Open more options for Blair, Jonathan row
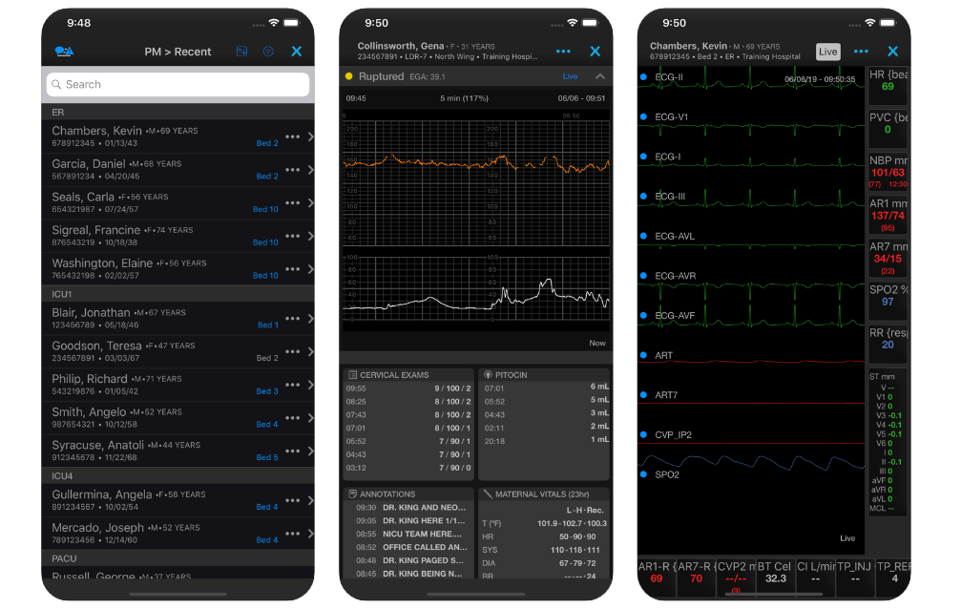961x609 pixels. pyautogui.click(x=292, y=319)
